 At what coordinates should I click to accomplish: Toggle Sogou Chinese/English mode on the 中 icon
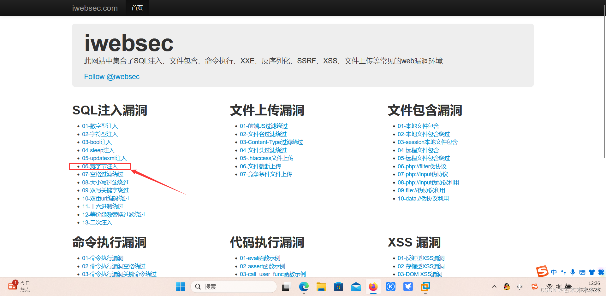click(x=554, y=272)
